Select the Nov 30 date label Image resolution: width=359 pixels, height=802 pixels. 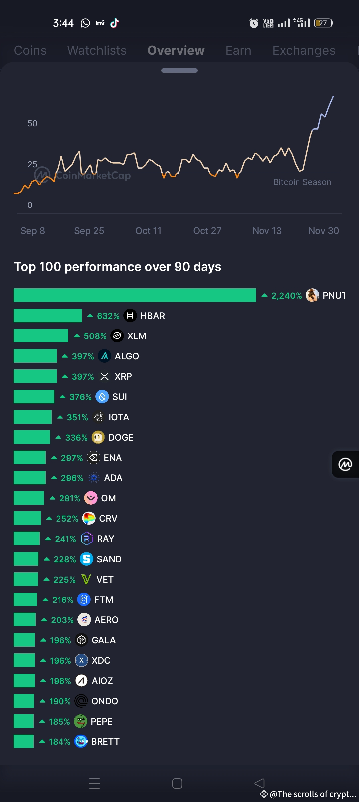coord(323,230)
